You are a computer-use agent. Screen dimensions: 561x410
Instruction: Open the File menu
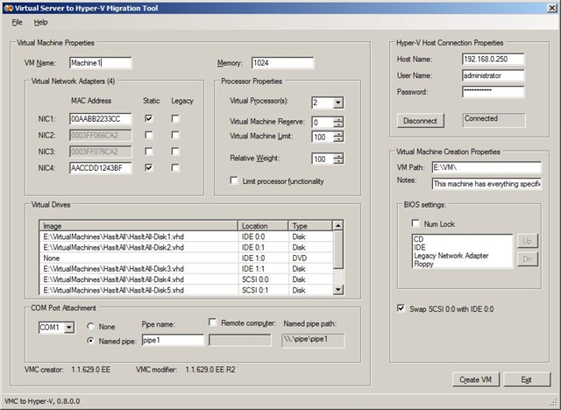[17, 22]
